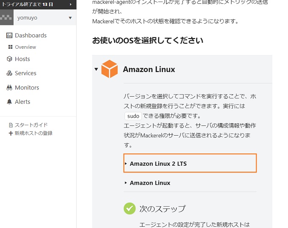The height and width of the screenshot is (228, 288).
Task: Click the Hosts cube icon
Action: [9, 59]
